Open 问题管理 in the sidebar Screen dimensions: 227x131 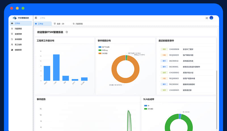[x=18, y=29]
